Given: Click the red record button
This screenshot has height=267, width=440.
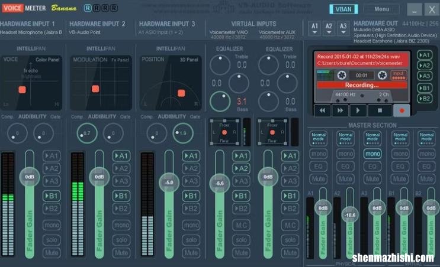Looking at the screenshot, I should click(402, 110).
